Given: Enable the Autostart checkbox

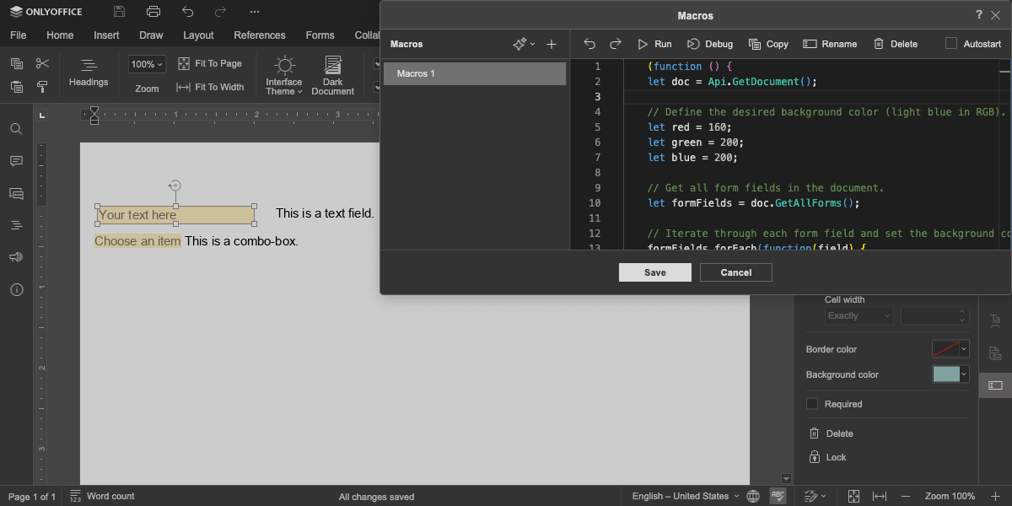Looking at the screenshot, I should (x=951, y=43).
